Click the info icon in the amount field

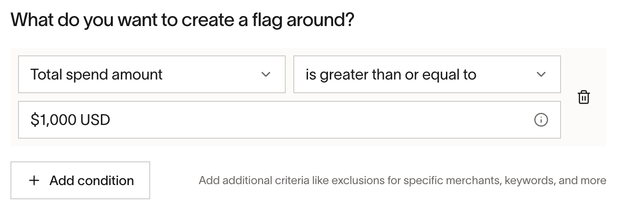coord(541,120)
